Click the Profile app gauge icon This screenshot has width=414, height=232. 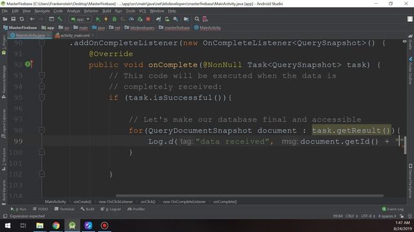[x=131, y=19]
